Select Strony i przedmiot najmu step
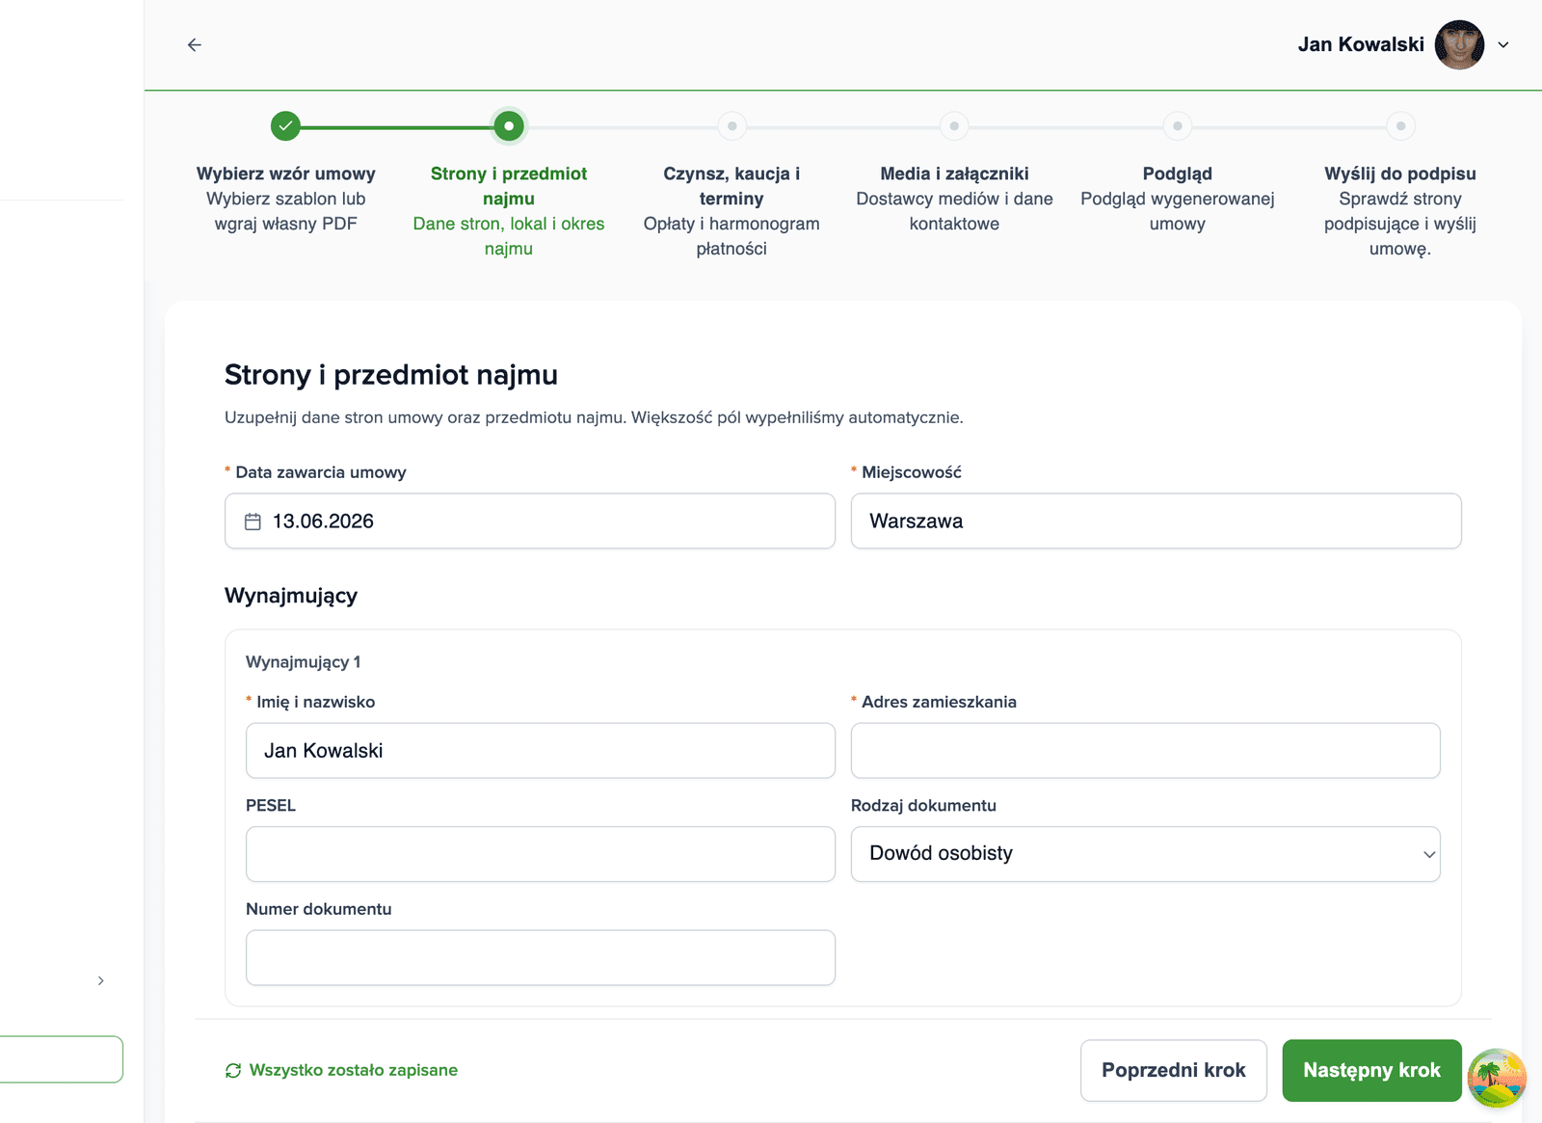 [509, 186]
